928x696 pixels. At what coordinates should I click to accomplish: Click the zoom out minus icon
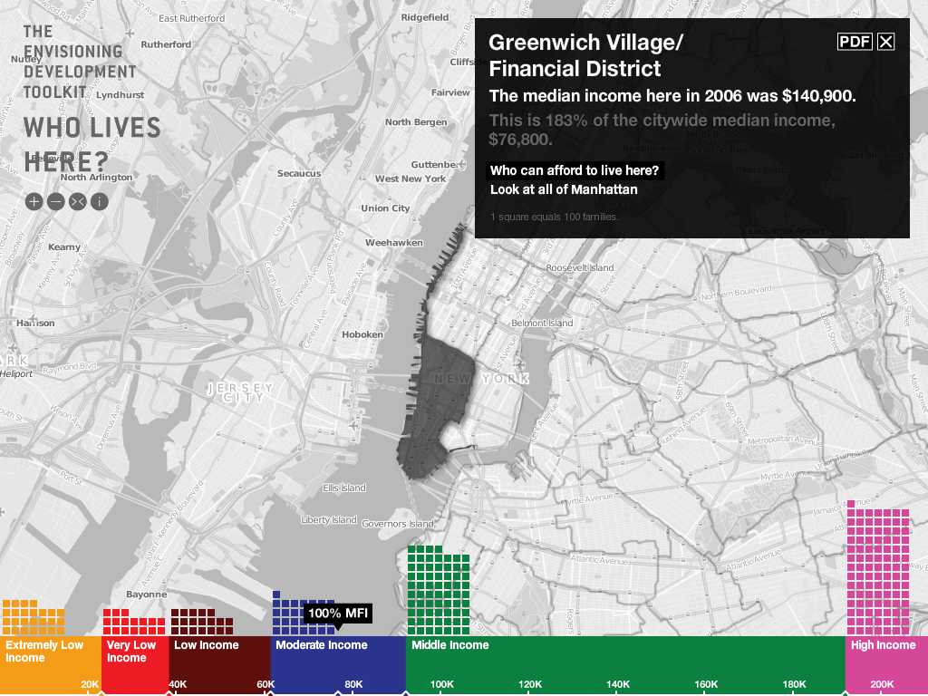55,201
